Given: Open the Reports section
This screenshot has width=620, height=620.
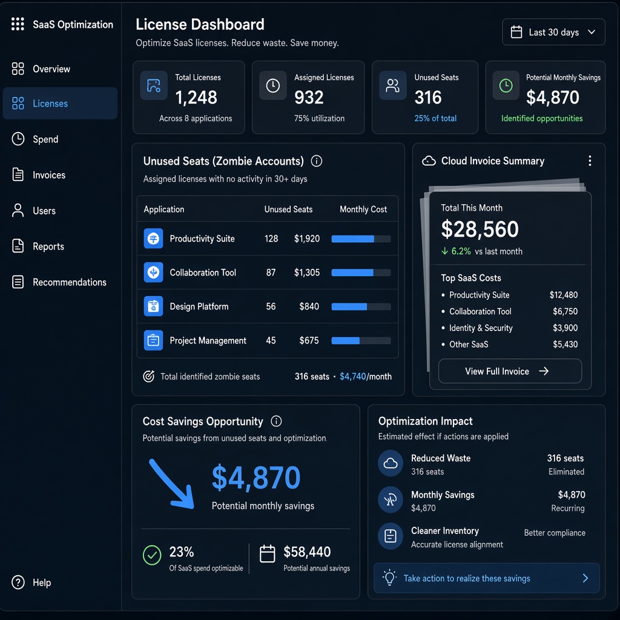Looking at the screenshot, I should pos(60,246).
